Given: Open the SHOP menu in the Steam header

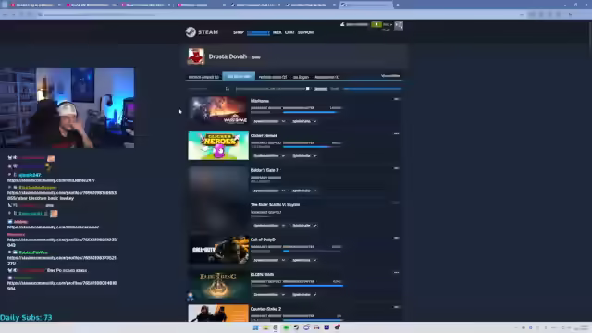Looking at the screenshot, I should tap(239, 32).
